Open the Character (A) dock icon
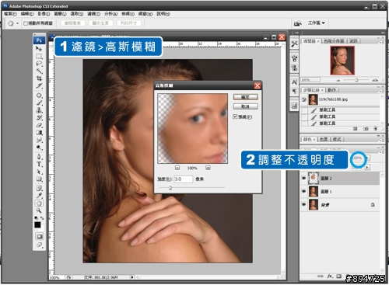Screen dimensions: 389x285 tap(294, 82)
